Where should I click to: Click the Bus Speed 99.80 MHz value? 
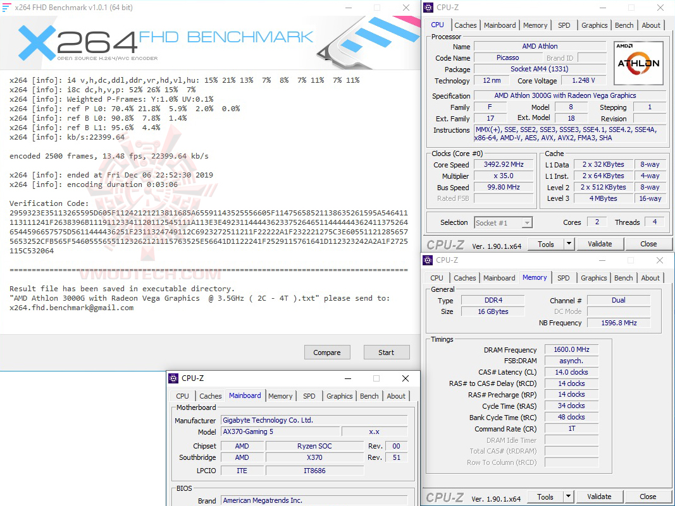[504, 187]
